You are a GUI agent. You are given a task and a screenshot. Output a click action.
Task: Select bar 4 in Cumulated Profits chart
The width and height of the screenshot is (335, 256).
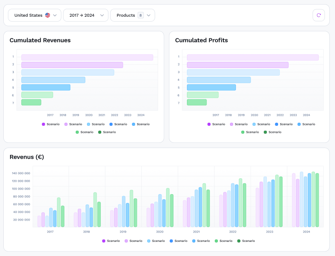pos(219,80)
